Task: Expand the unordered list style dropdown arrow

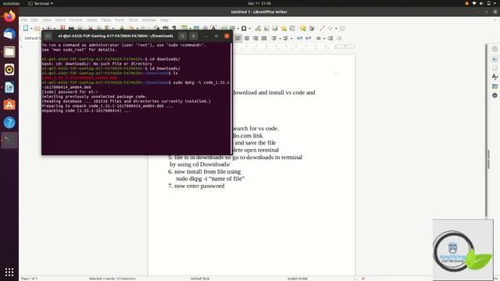Action: [x=280, y=38]
